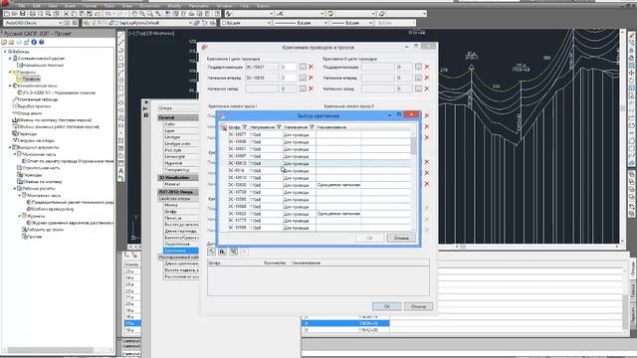
Task: Click the selection table vertical scrollbar thumb
Action: pos(413,145)
